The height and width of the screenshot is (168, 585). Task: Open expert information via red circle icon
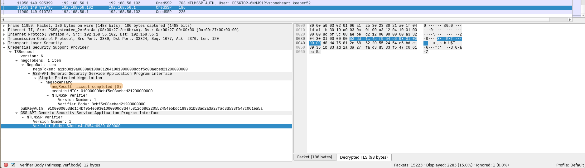[x=6, y=165]
